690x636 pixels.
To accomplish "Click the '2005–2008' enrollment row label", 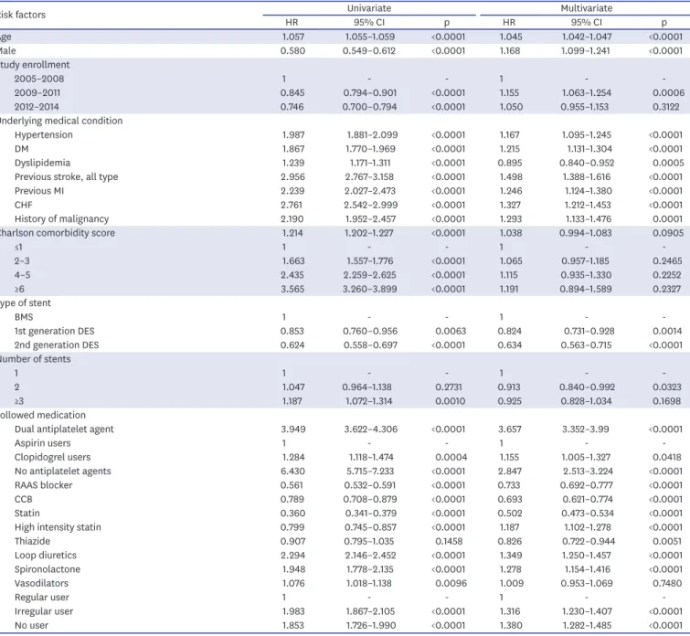I will pyautogui.click(x=38, y=79).
